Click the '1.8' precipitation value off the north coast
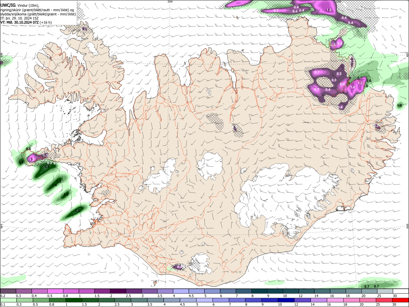 pyautogui.click(x=328, y=10)
